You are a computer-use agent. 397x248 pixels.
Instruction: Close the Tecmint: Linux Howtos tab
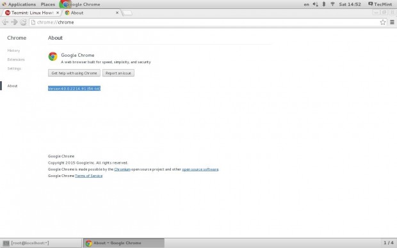[58, 13]
